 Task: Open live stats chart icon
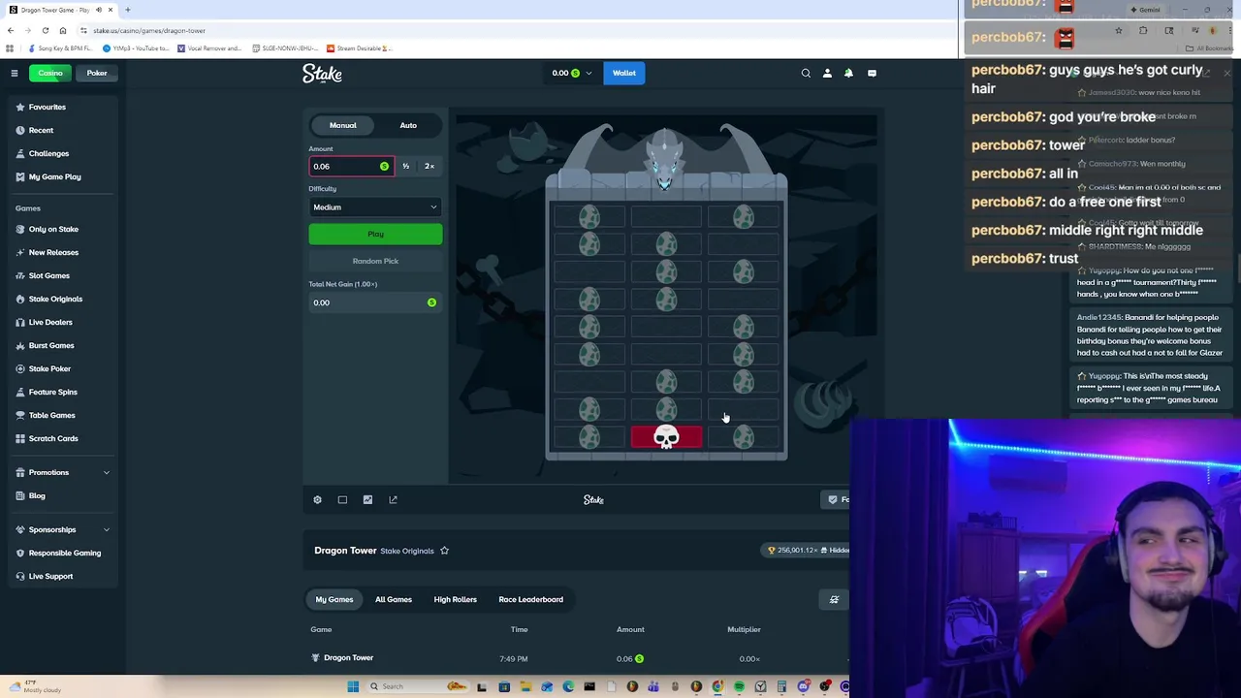point(367,499)
